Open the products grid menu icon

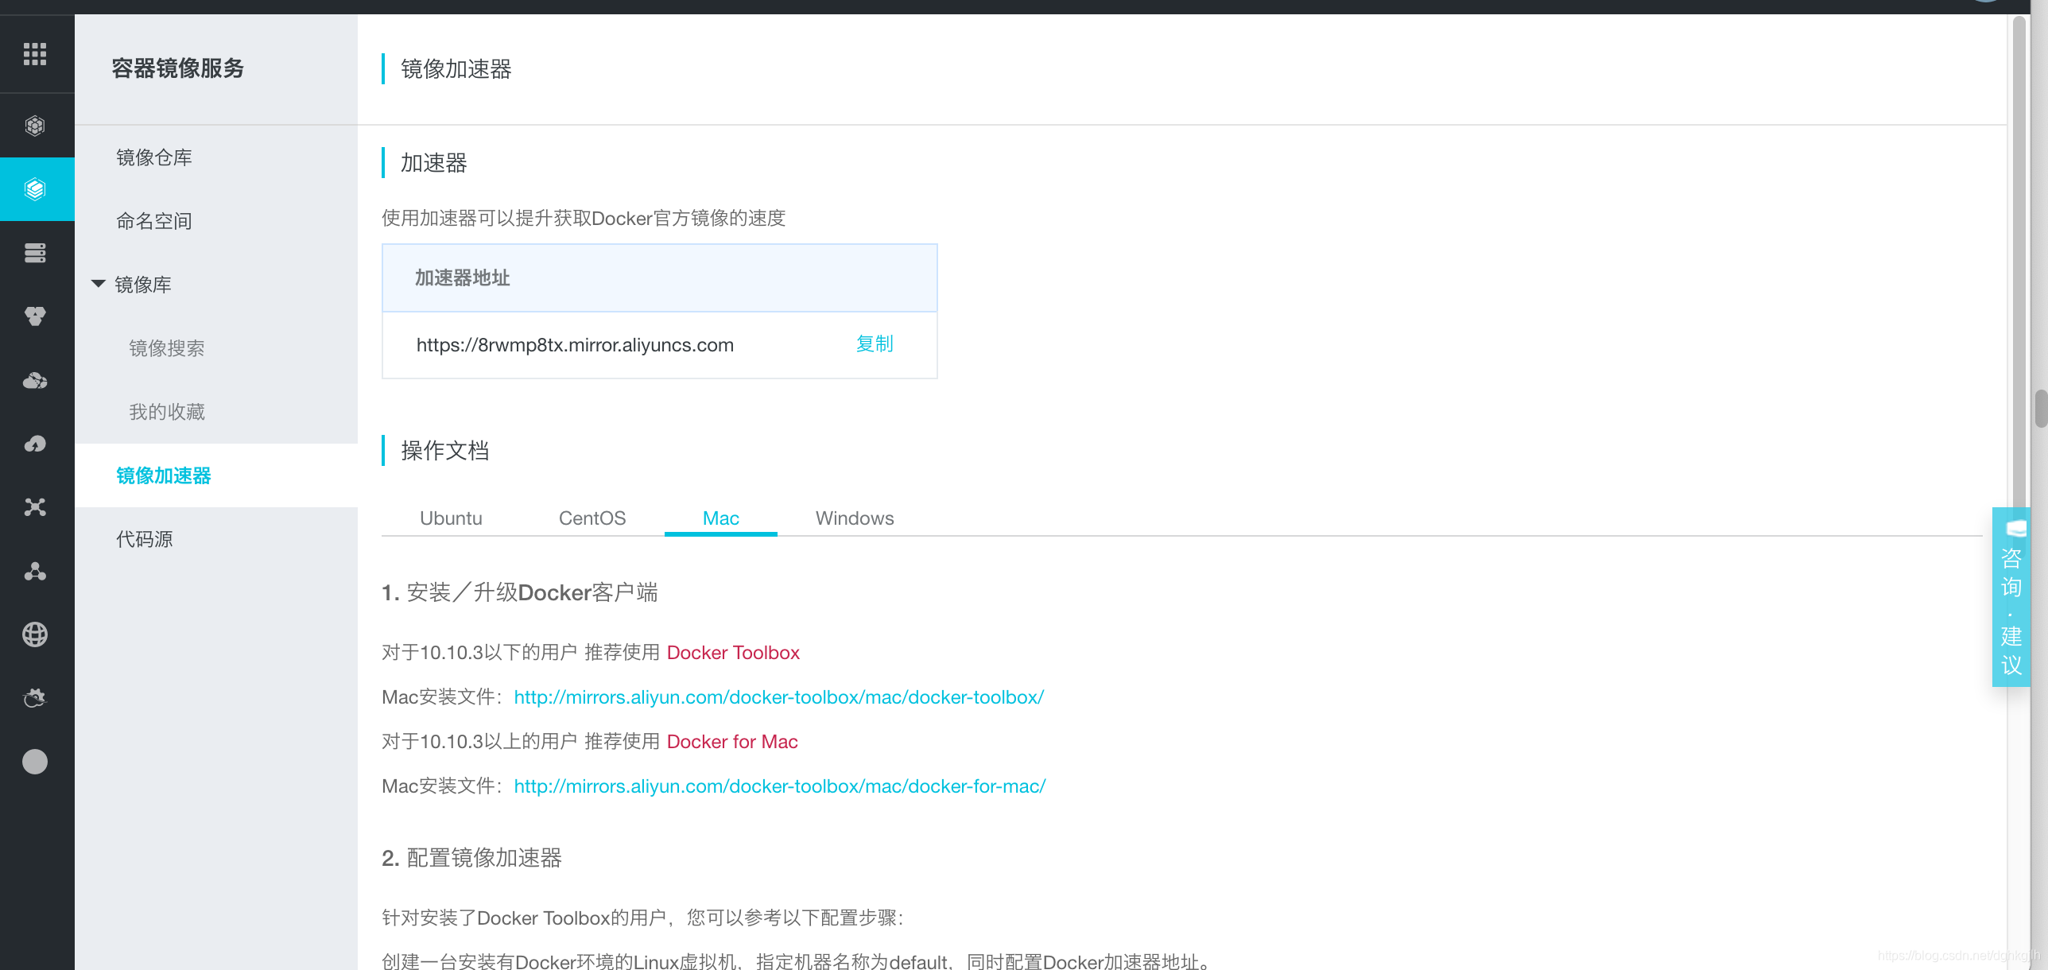(35, 54)
